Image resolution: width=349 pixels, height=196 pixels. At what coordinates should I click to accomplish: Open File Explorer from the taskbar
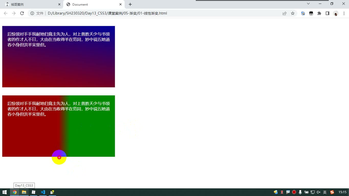tap(24, 192)
